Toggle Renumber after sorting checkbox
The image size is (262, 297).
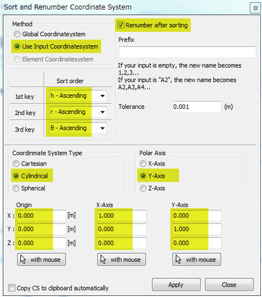121,25
